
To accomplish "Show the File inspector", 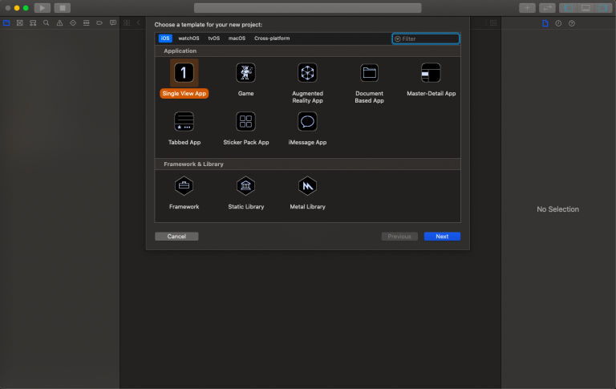I will pyautogui.click(x=545, y=23).
